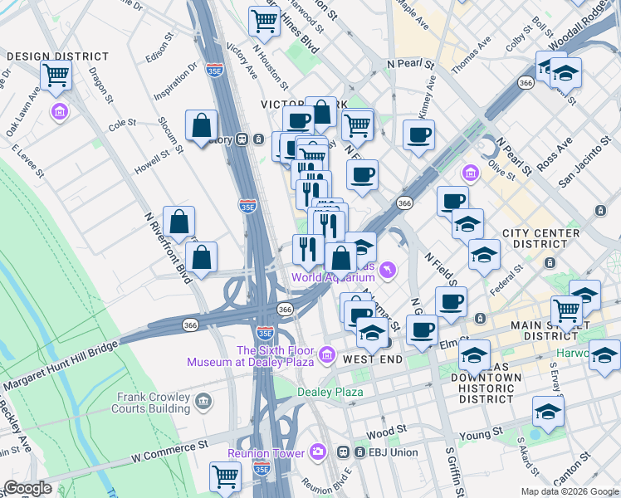Click the museum pin near Olive St
Image resolution: width=621 pixels, height=498 pixels.
[471, 173]
